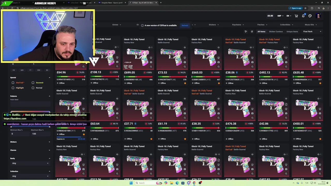
Task: Zoom the £635.48 Glock listing image
Action: [320, 67]
